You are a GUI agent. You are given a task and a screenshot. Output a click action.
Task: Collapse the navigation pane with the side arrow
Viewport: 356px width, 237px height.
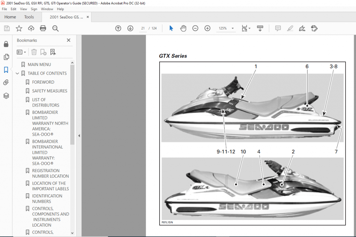point(79,136)
